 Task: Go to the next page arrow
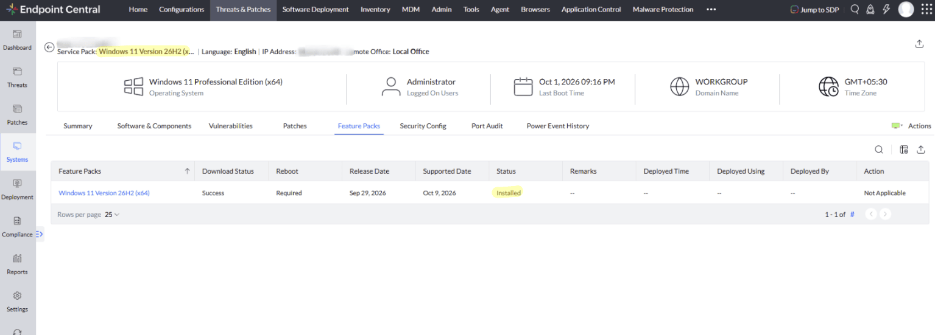885,214
